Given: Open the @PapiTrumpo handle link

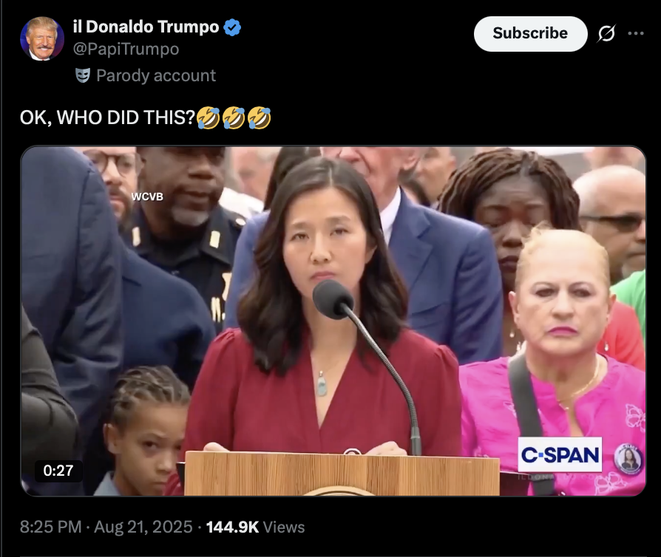Looking at the screenshot, I should (x=126, y=49).
